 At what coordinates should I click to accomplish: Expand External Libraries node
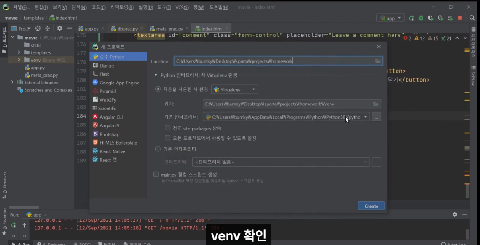click(12, 83)
